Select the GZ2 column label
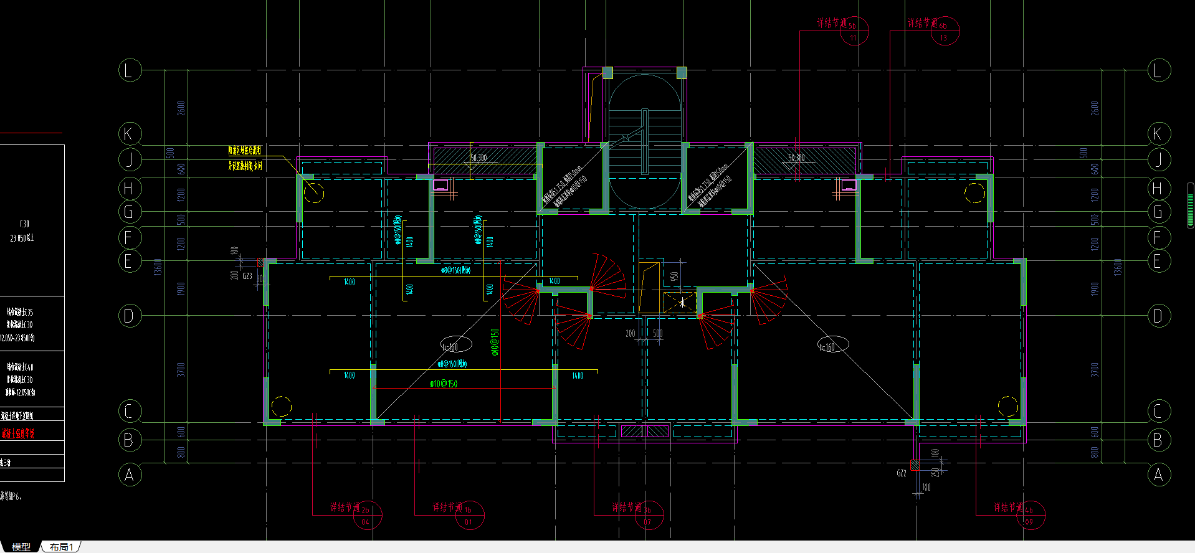The image size is (1195, 553). [x=902, y=473]
